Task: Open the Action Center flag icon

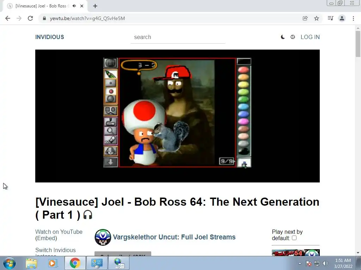Action: pyautogui.click(x=308, y=263)
